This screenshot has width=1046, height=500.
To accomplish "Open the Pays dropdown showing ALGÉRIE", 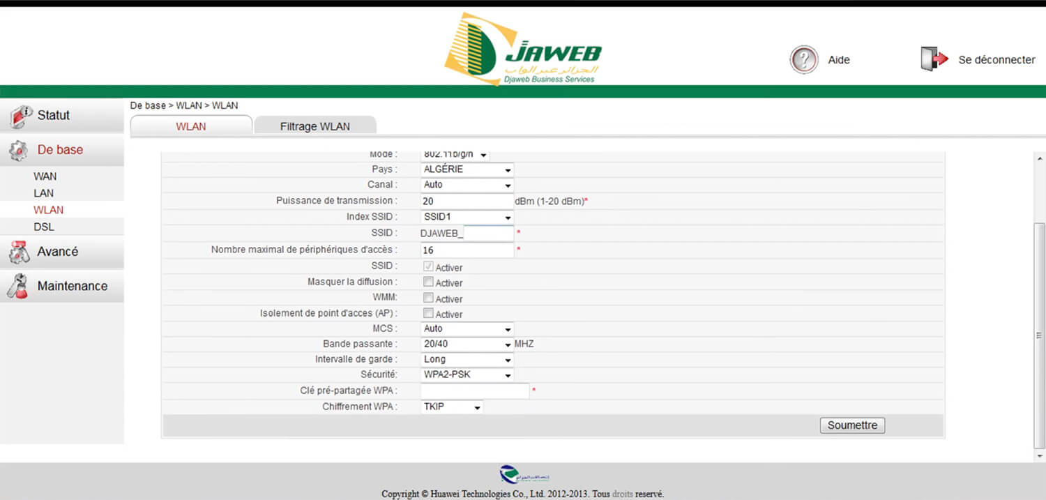I will tap(467, 169).
